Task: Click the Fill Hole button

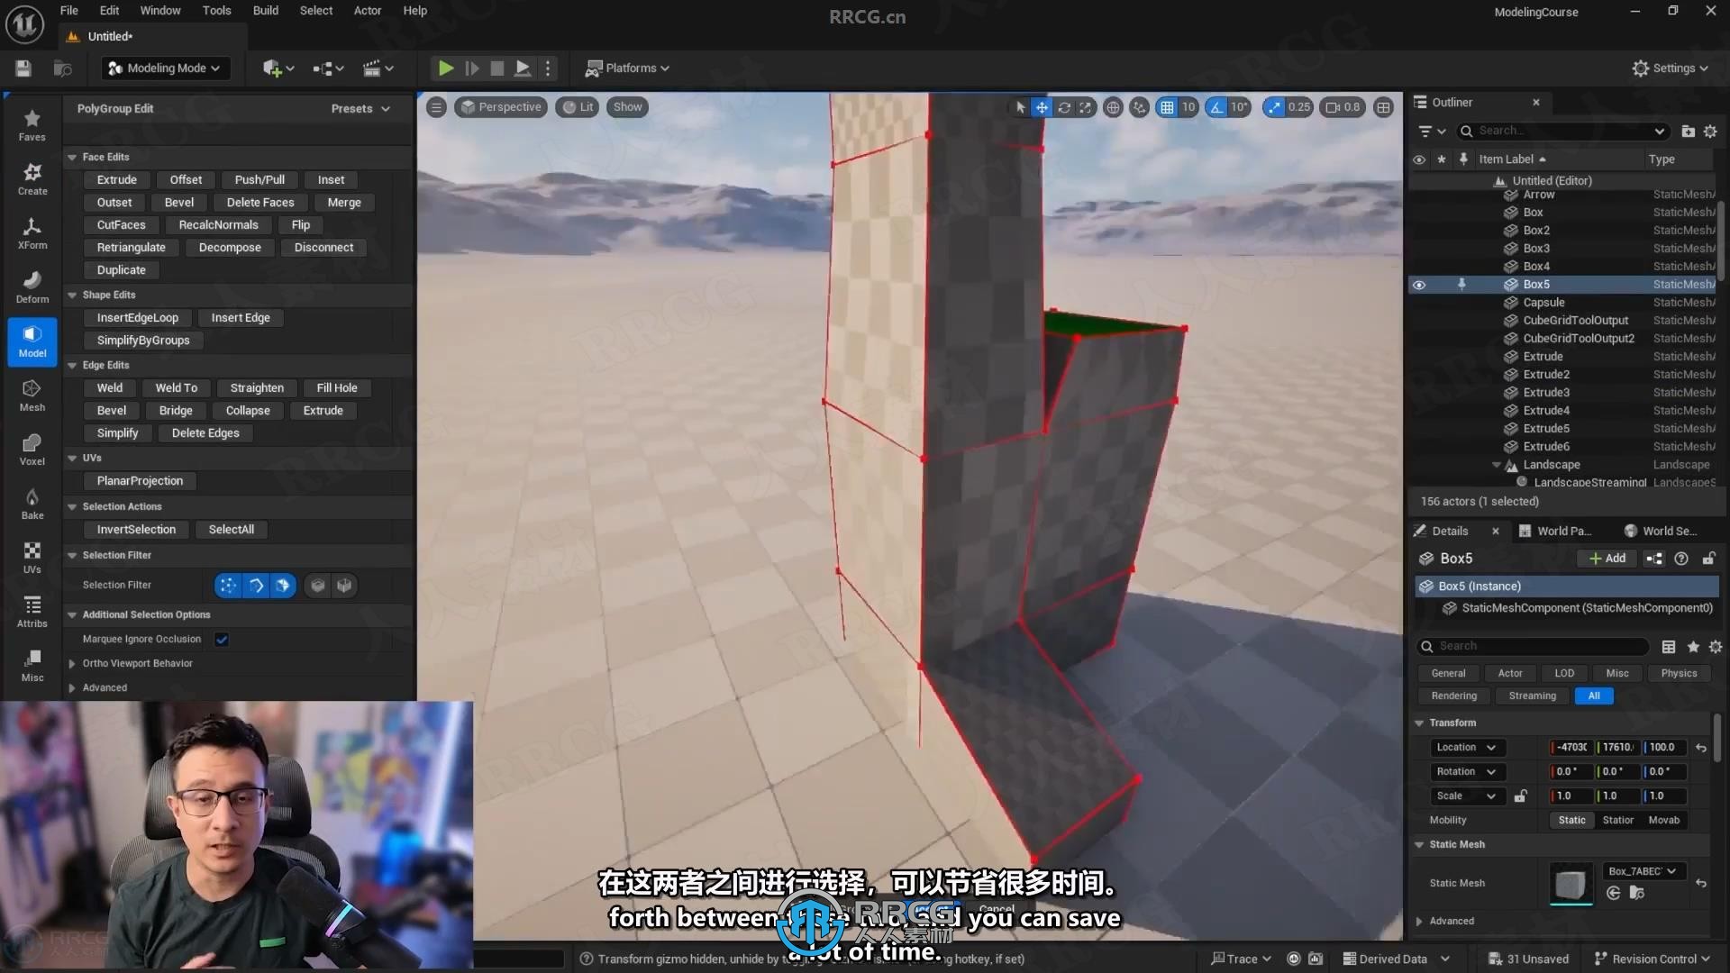Action: pos(337,388)
